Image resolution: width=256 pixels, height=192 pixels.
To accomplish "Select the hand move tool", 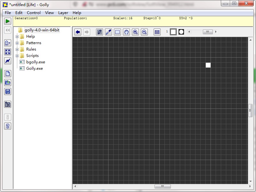I will pos(126,32).
